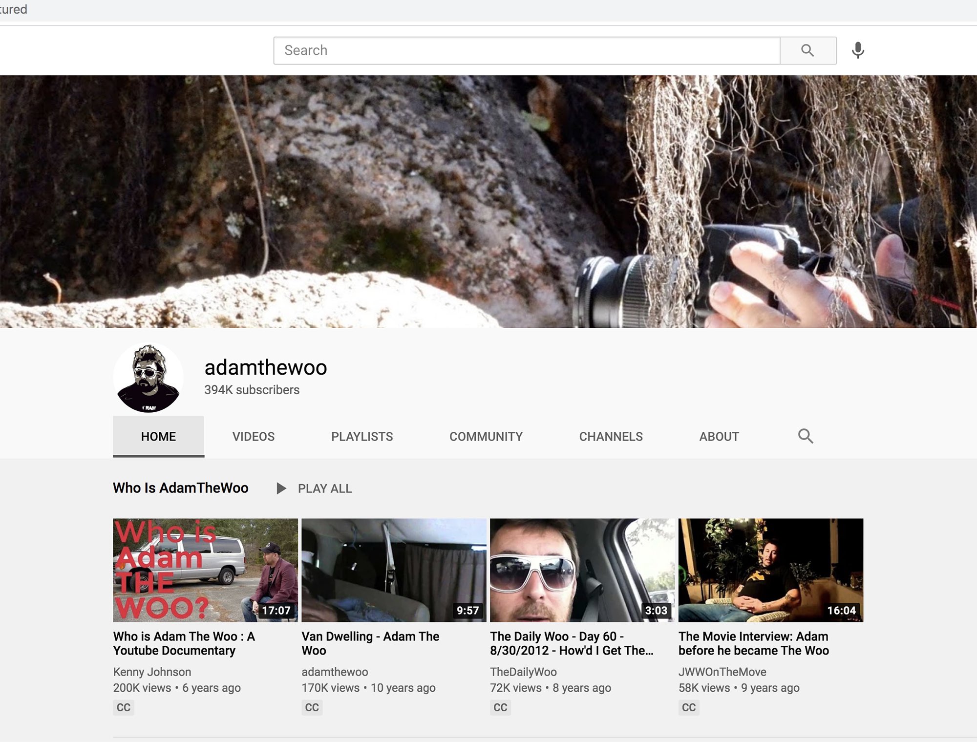Go to the Playlists tab
The height and width of the screenshot is (742, 977).
tap(362, 437)
